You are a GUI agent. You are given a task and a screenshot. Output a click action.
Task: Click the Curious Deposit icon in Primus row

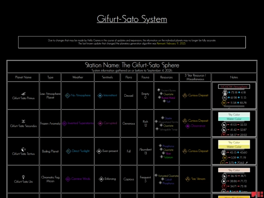click(185, 95)
